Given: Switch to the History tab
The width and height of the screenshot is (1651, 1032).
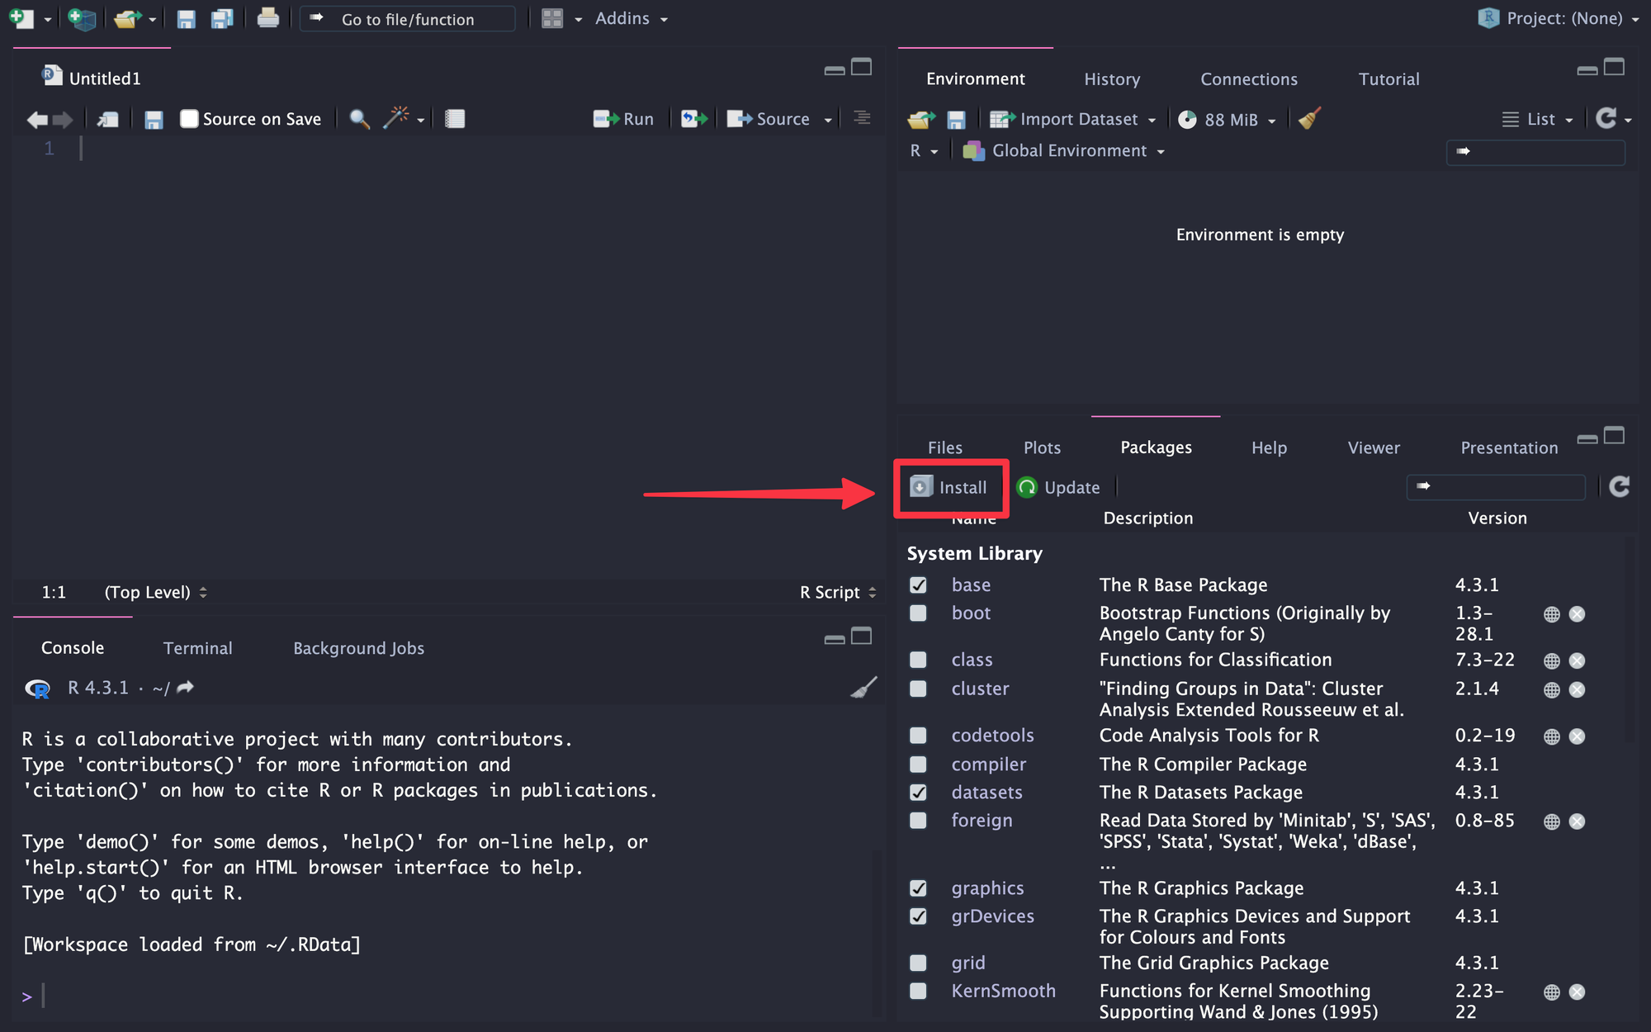Looking at the screenshot, I should click(1111, 78).
